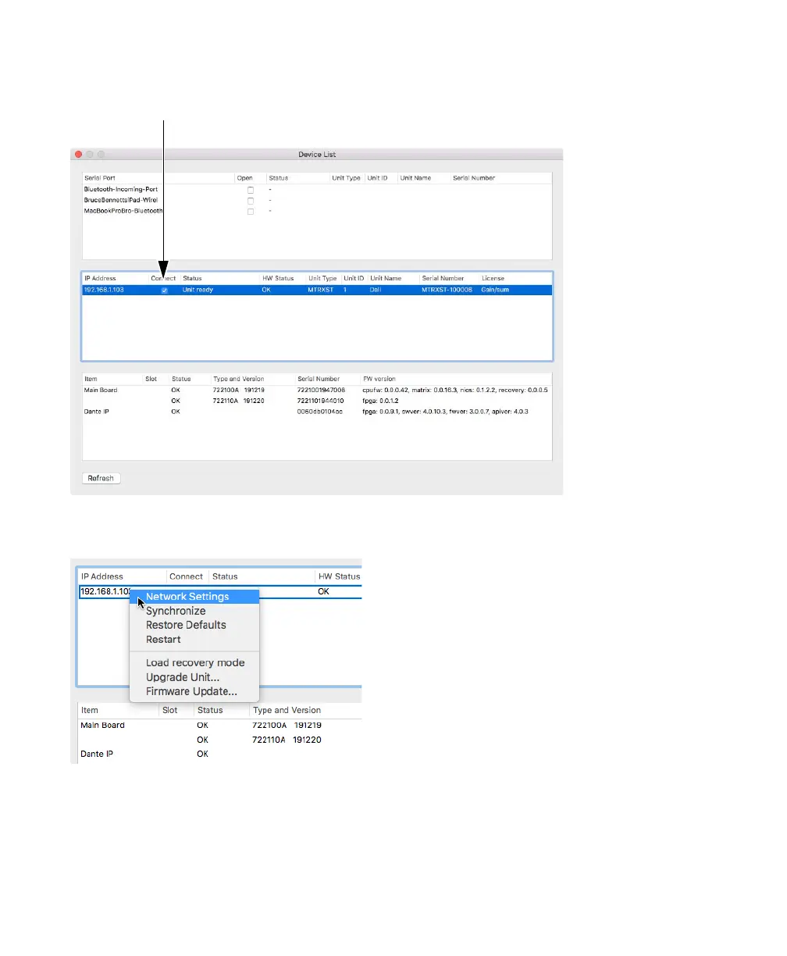This screenshot has height=956, width=787.
Task: Select Synchronize in the context menu
Action: point(194,611)
